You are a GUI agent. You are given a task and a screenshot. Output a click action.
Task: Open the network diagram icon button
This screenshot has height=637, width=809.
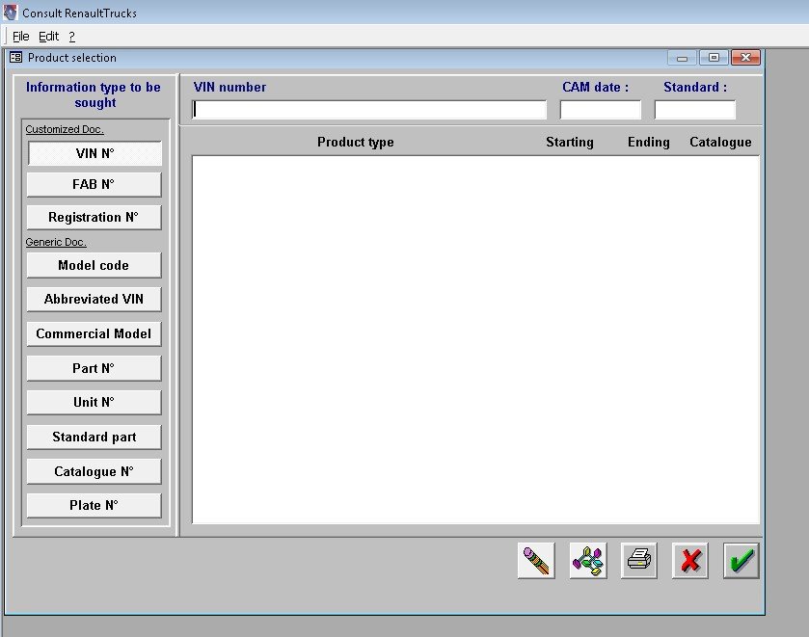tap(587, 560)
